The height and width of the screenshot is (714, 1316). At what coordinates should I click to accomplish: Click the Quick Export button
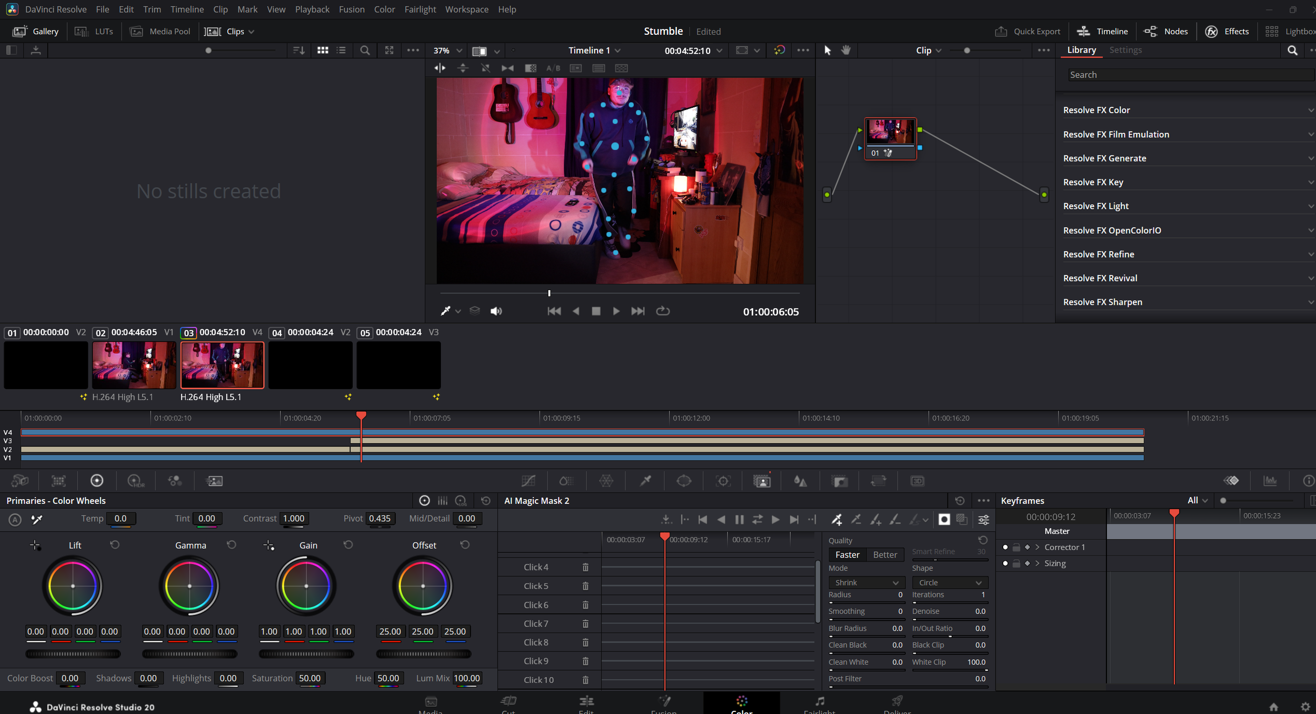tap(1027, 32)
